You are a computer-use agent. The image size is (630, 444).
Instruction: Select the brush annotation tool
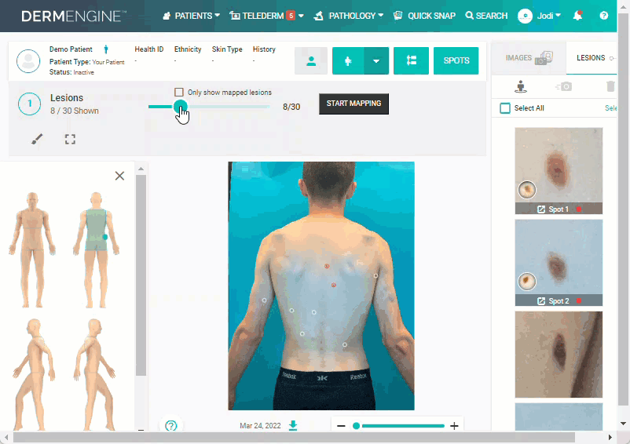point(37,139)
